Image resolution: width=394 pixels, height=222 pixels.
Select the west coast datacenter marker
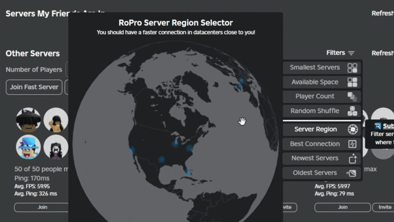click(132, 149)
